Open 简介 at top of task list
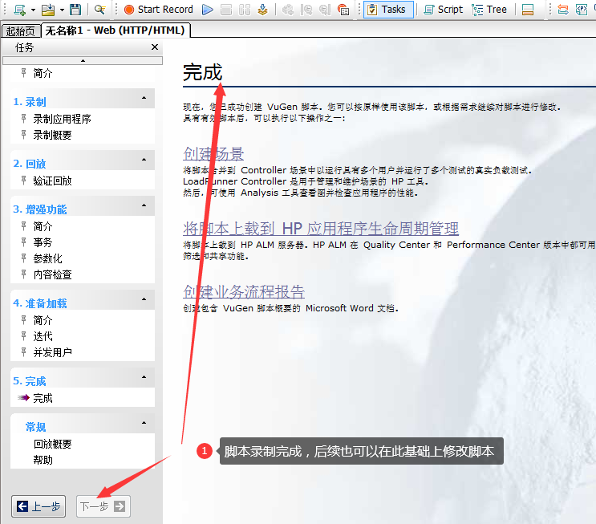Viewport: 596px width, 524px height. [x=43, y=73]
